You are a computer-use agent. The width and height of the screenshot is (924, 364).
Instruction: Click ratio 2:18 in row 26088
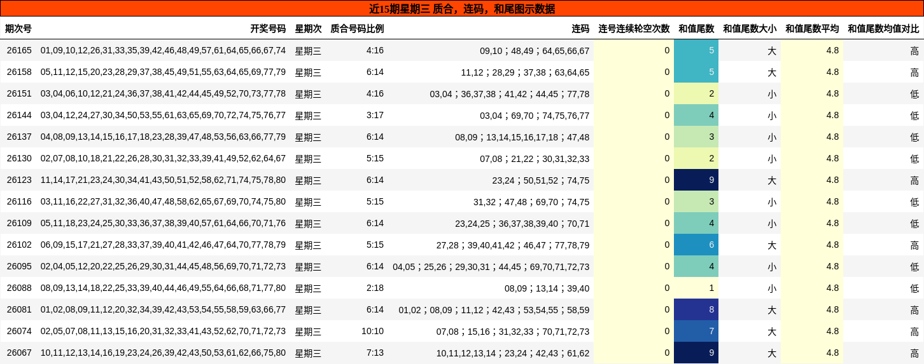click(x=375, y=288)
